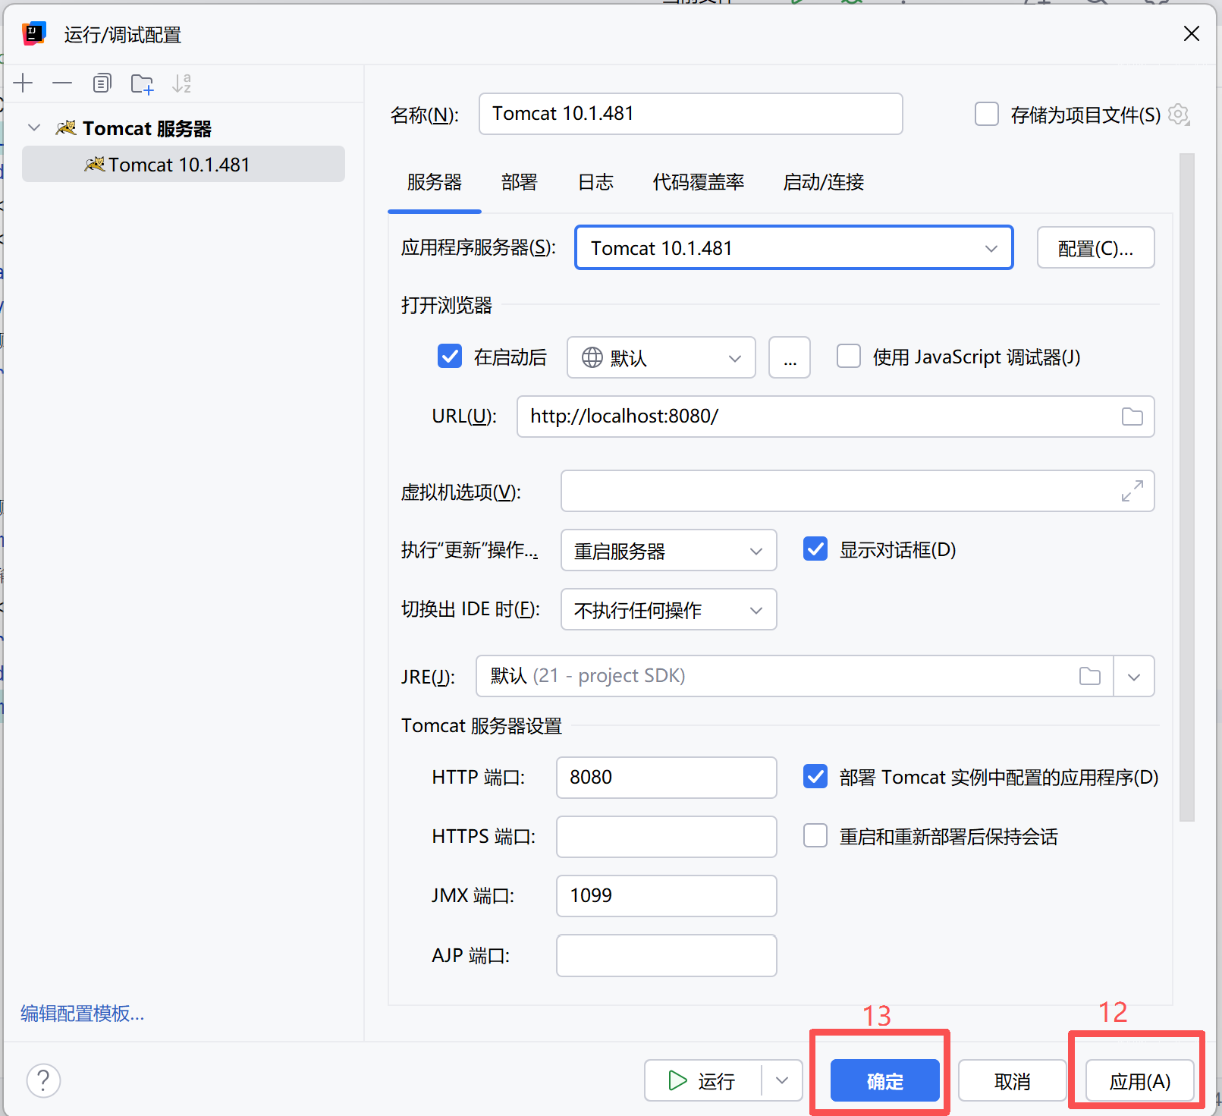The image size is (1222, 1116).
Task: Open the on frame deactivation dropdown
Action: tap(668, 609)
